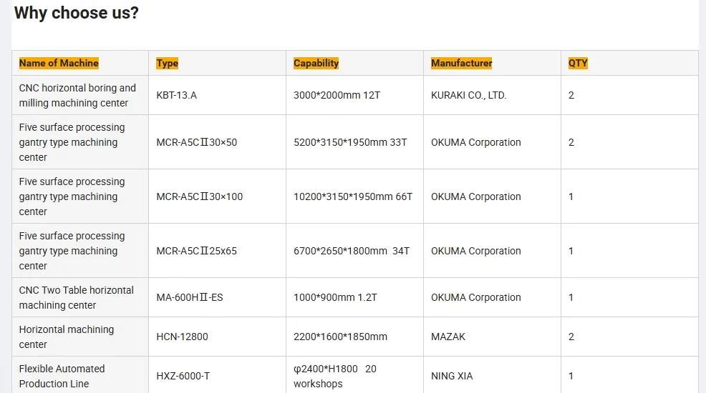Click the 10200*3150*1950mm 66T capability cell
The height and width of the screenshot is (393, 706).
point(353,196)
